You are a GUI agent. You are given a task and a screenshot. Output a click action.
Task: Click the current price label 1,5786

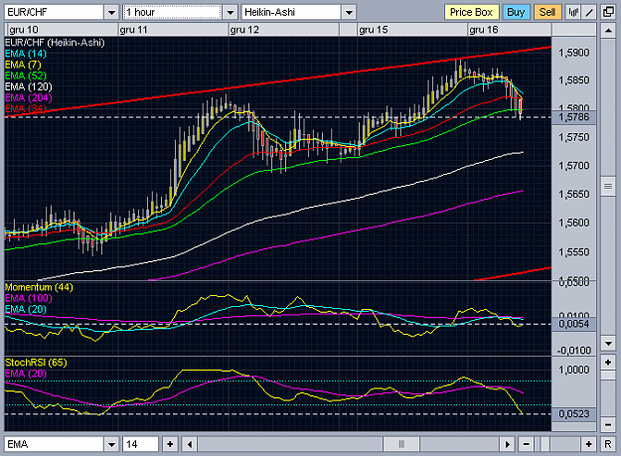(574, 117)
